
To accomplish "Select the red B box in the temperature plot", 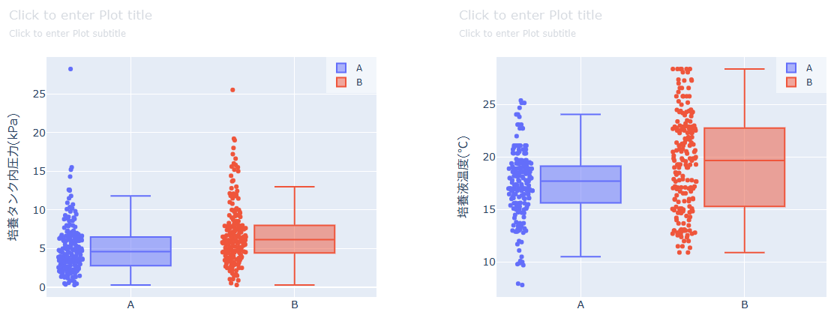I will point(745,167).
